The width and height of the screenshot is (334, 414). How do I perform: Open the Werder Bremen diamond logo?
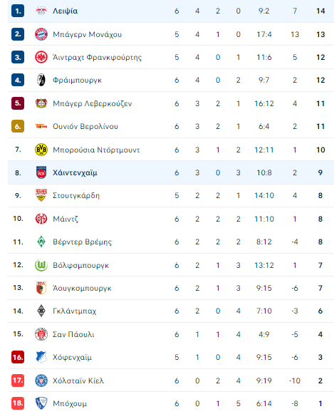(x=41, y=242)
